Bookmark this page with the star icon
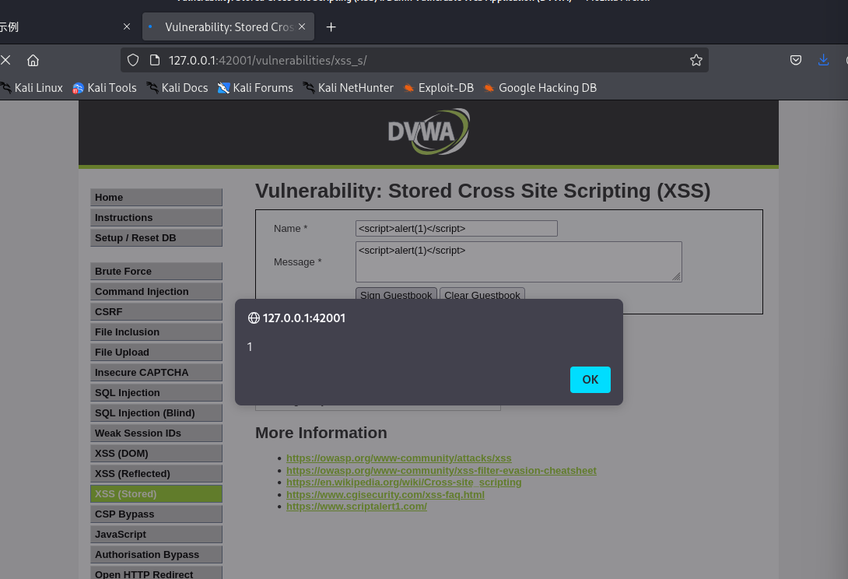The width and height of the screenshot is (848, 579). click(x=696, y=60)
